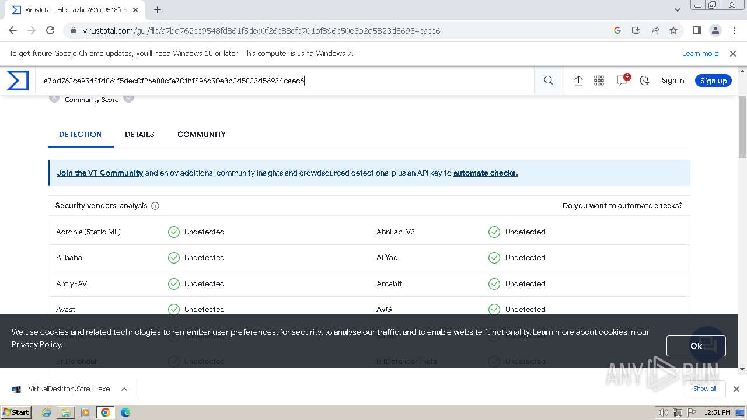Click Arcabit vendor name
747x420 pixels.
(x=389, y=284)
